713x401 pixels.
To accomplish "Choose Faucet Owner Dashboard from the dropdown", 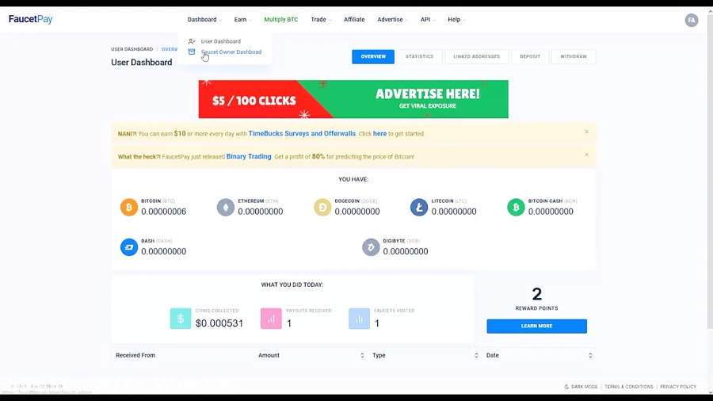I will click(231, 52).
